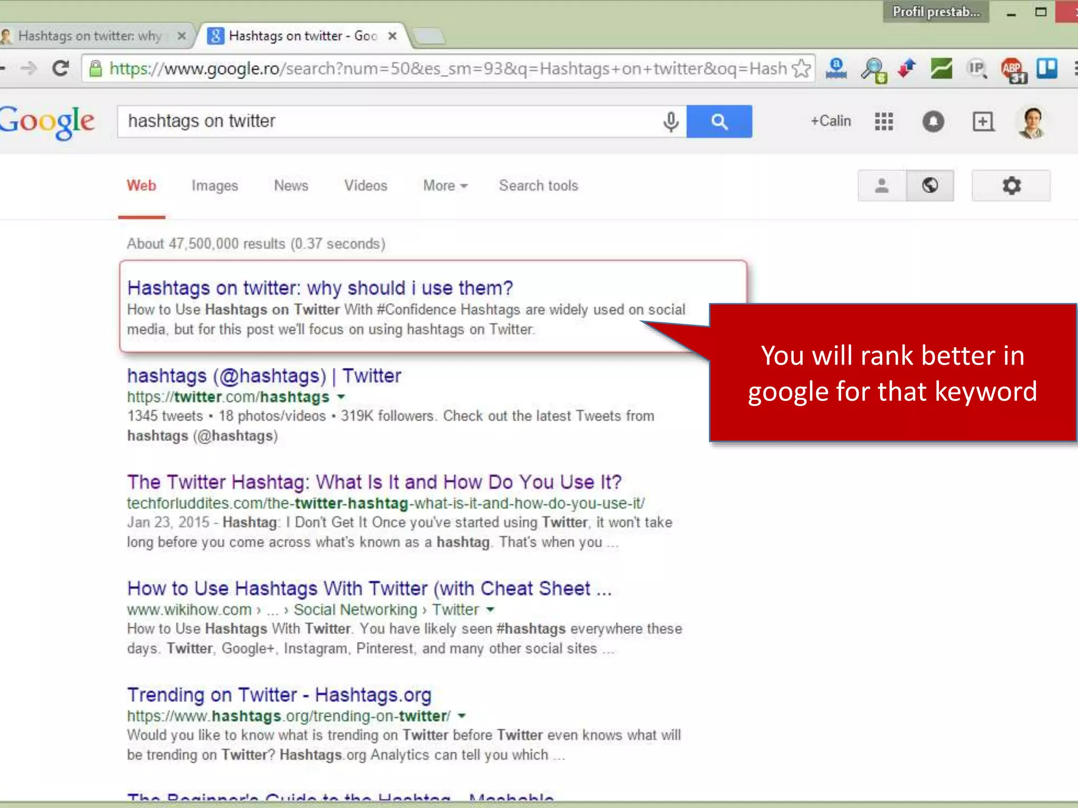The height and width of the screenshot is (808, 1078).
Task: Switch to News results
Action: pyautogui.click(x=291, y=186)
